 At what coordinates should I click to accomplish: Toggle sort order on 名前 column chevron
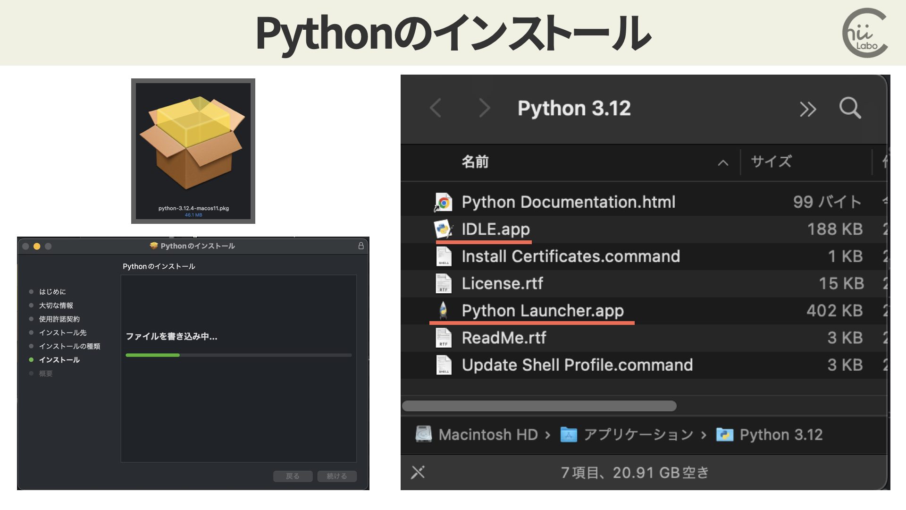click(723, 163)
